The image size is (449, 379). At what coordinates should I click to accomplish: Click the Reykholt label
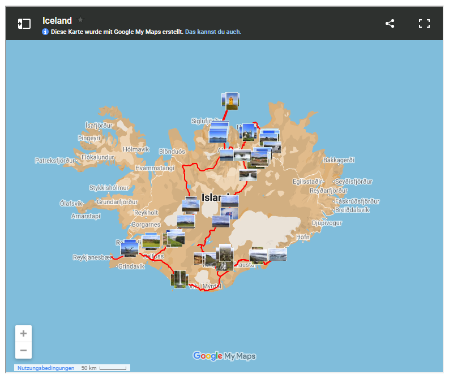[146, 213]
